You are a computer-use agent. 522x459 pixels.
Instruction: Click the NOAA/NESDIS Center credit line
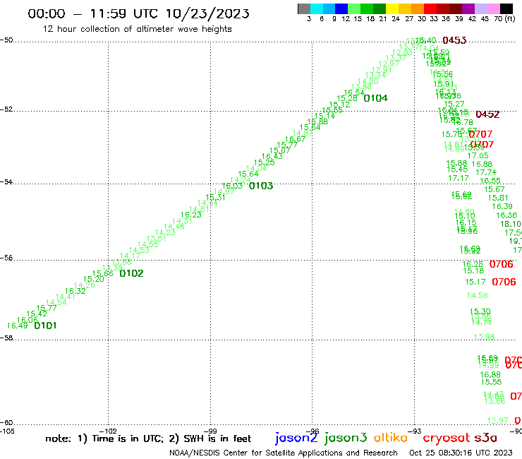click(284, 453)
